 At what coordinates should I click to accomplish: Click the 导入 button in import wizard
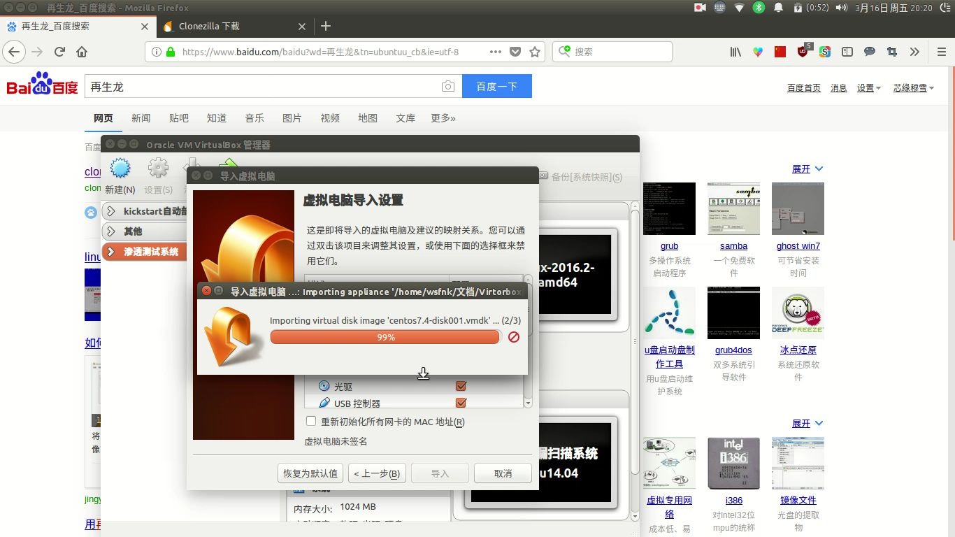(x=440, y=473)
